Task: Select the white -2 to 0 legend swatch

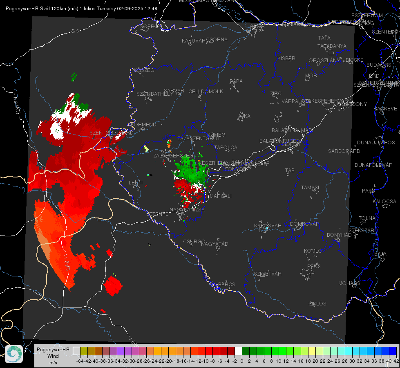Action: pyautogui.click(x=238, y=351)
